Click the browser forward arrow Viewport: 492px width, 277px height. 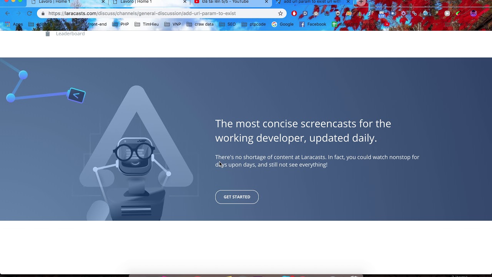pyautogui.click(x=18, y=13)
